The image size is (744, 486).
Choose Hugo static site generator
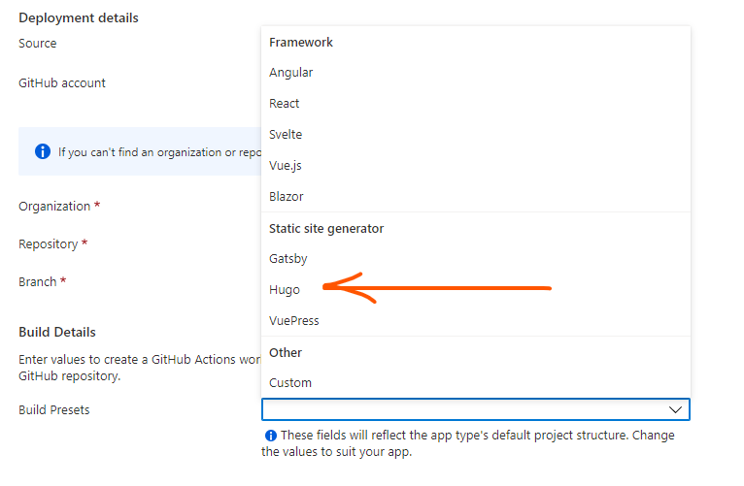click(475, 289)
